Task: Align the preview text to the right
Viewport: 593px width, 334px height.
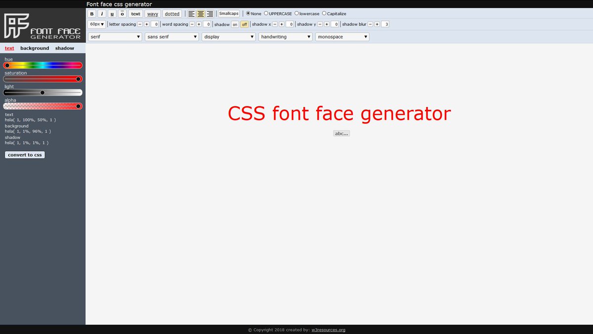Action: tap(209, 13)
